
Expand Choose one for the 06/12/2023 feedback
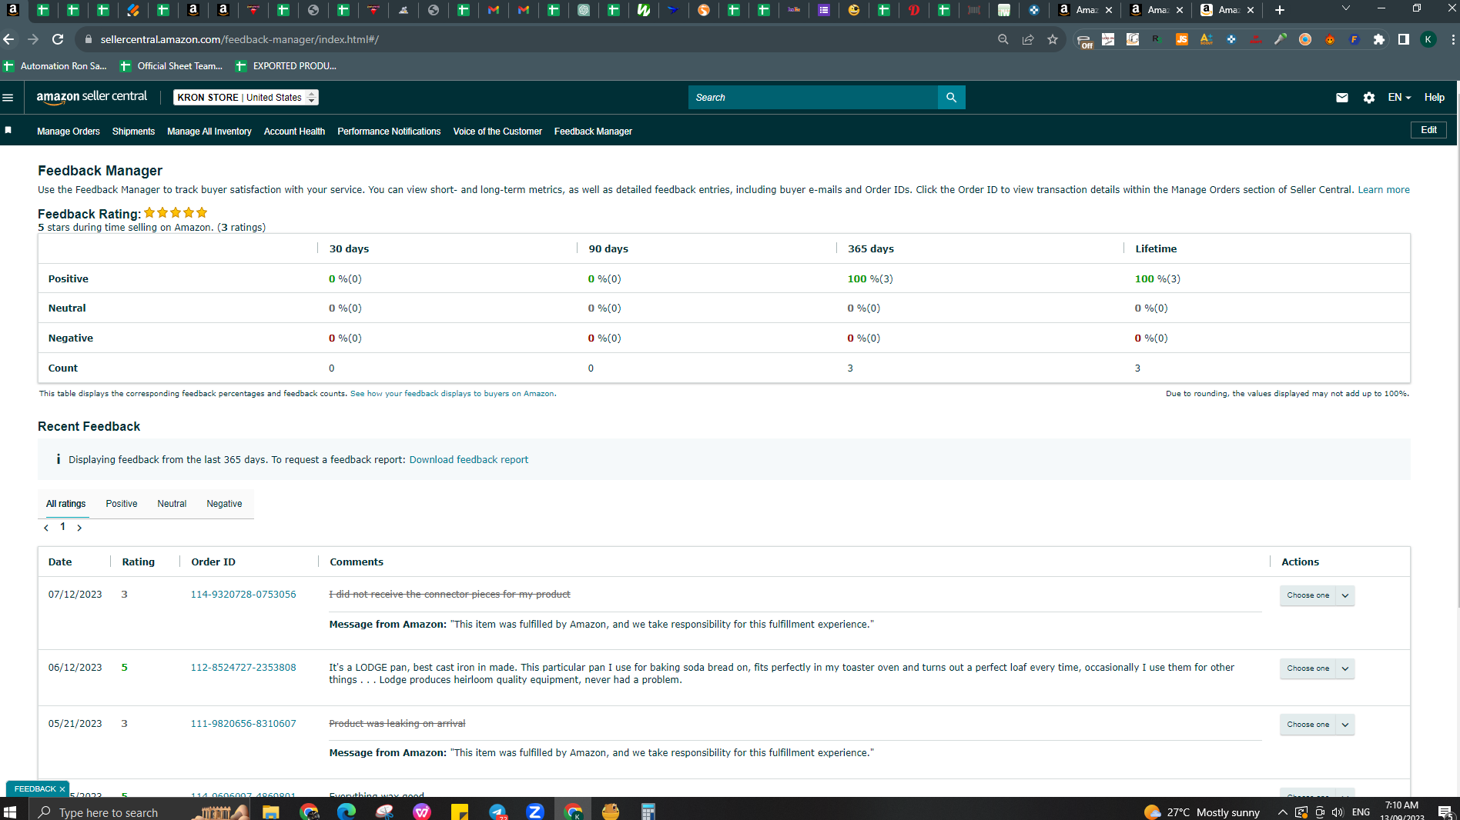1317,668
